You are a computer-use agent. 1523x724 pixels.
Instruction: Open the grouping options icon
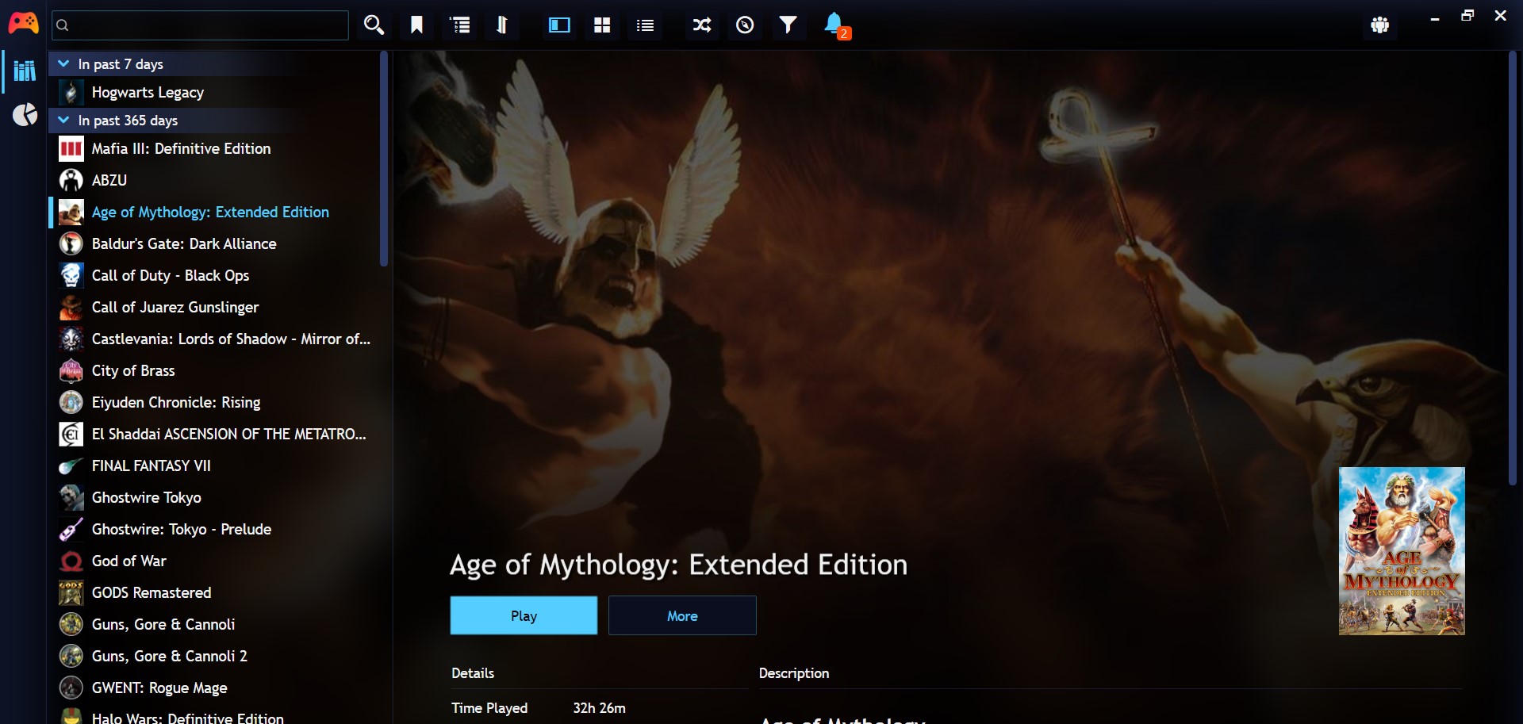click(460, 25)
